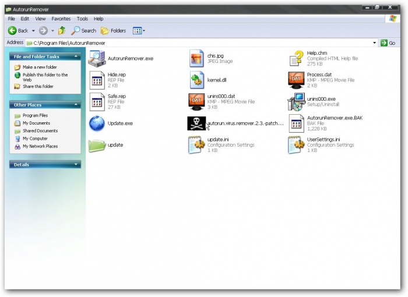Open Back history dropdown arrow
This screenshot has height=297, width=408.
[33, 31]
